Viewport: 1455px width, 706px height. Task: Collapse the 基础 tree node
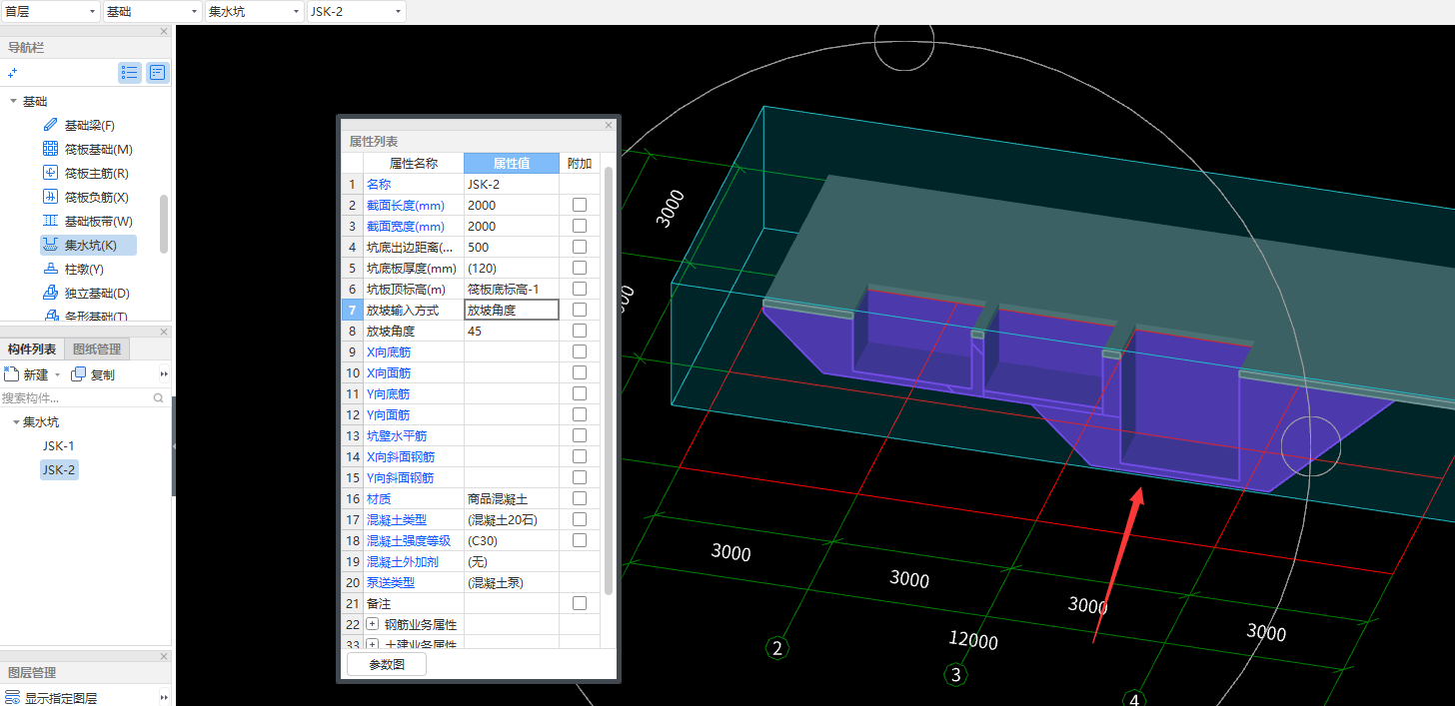coord(13,101)
